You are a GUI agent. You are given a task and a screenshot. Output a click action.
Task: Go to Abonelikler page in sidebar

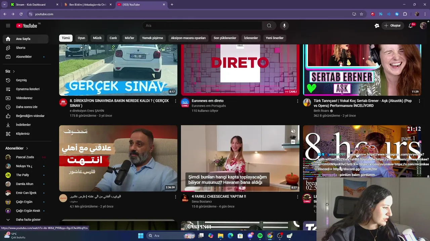pyautogui.click(x=26, y=57)
